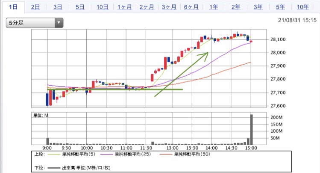This screenshot has height=173, width=320.
Task: Click the 11:30 time axis label
Action: point(146,148)
